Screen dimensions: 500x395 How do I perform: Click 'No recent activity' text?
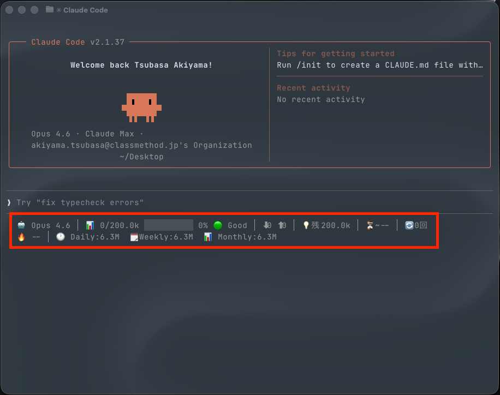pos(321,99)
